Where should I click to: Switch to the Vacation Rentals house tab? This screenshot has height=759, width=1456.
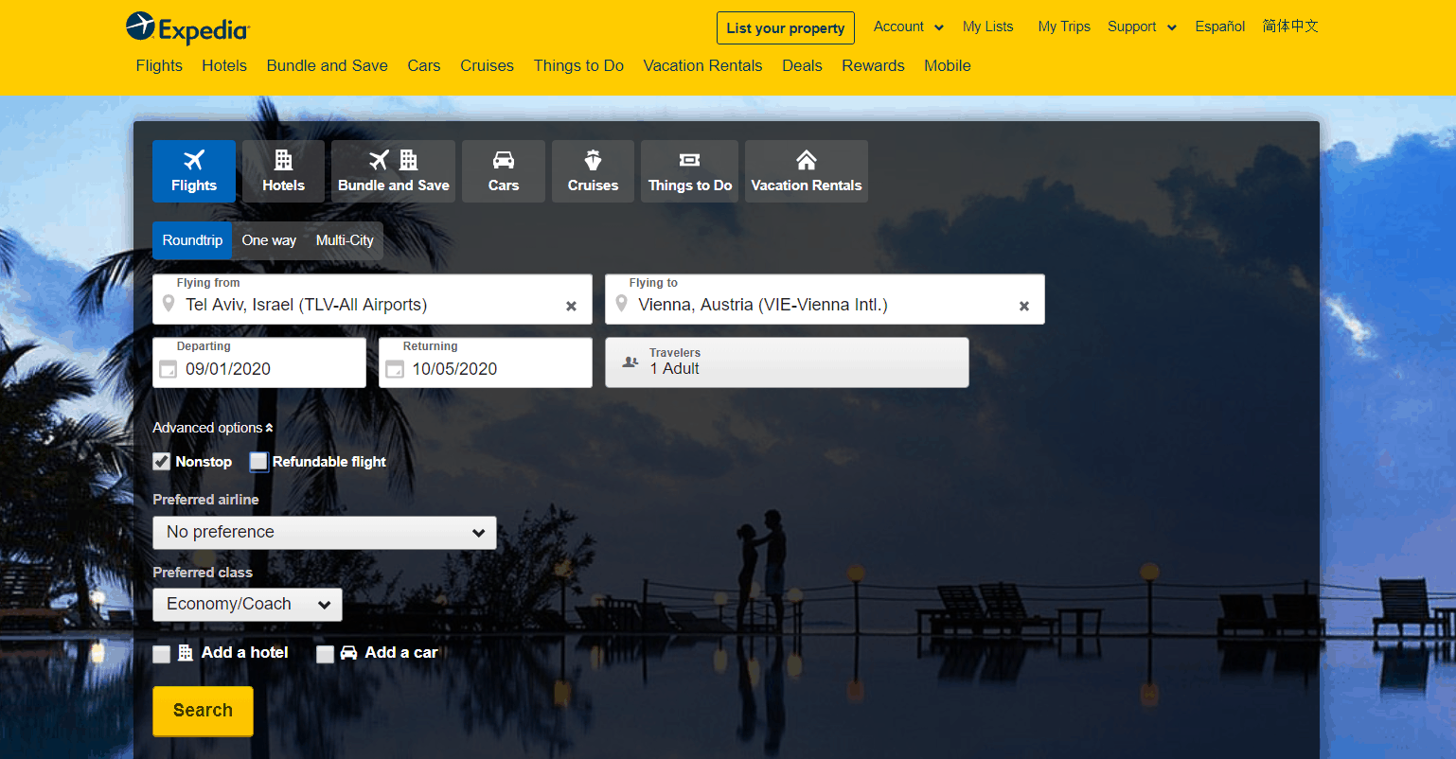[807, 171]
